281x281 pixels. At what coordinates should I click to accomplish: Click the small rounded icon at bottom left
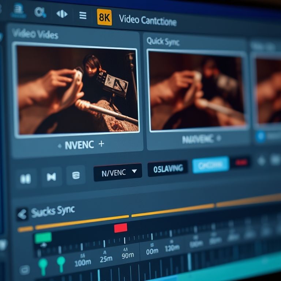click(x=25, y=270)
